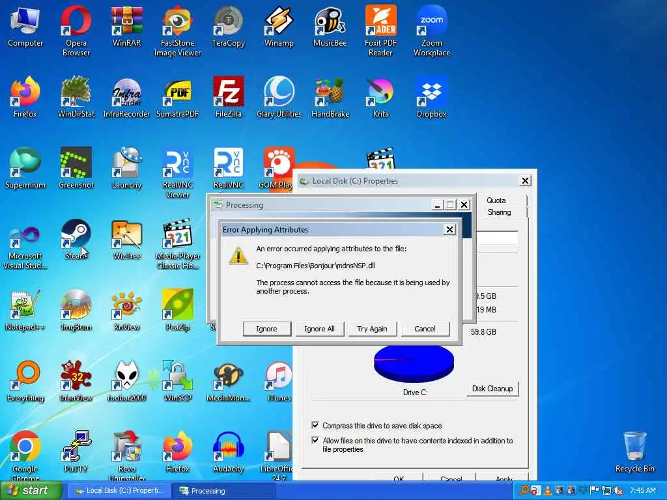Open iTunes desktop shortcut
This screenshot has width=667, height=500.
click(279, 381)
